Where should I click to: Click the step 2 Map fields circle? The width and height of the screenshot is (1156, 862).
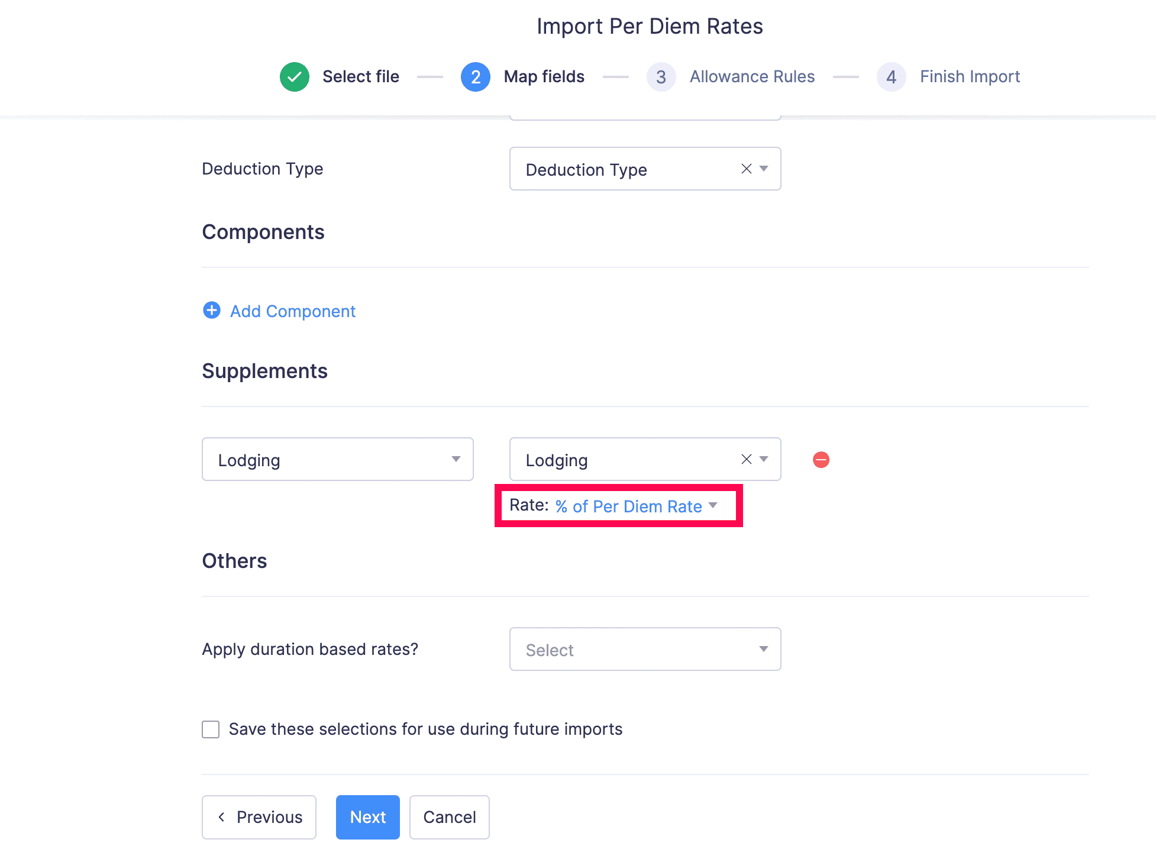475,77
